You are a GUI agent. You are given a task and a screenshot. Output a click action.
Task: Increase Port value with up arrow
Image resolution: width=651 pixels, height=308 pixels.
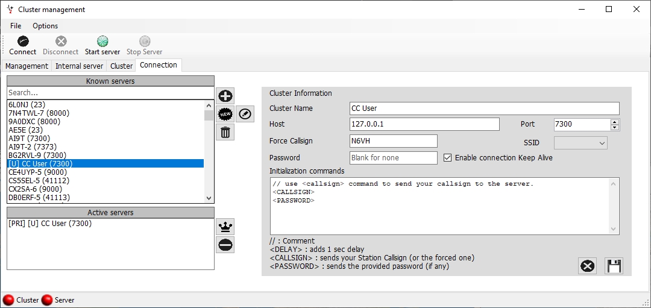point(615,122)
